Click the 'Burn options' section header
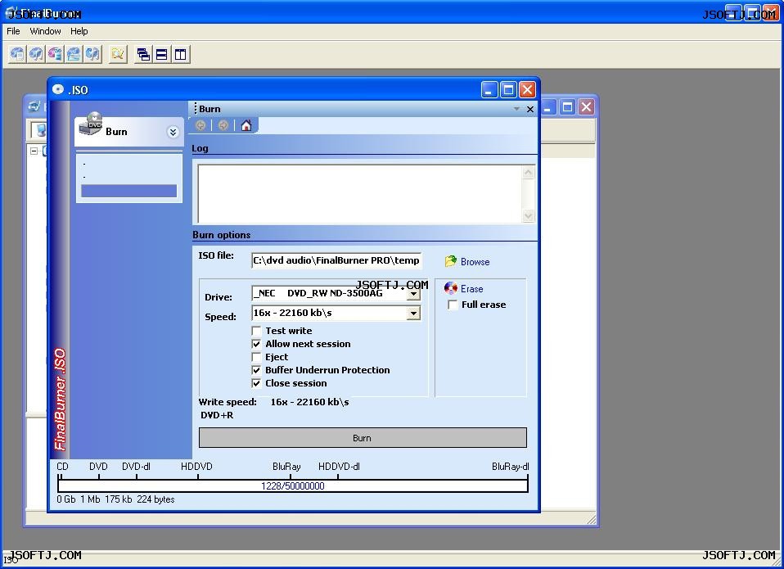Image resolution: width=784 pixels, height=569 pixels. coord(222,235)
